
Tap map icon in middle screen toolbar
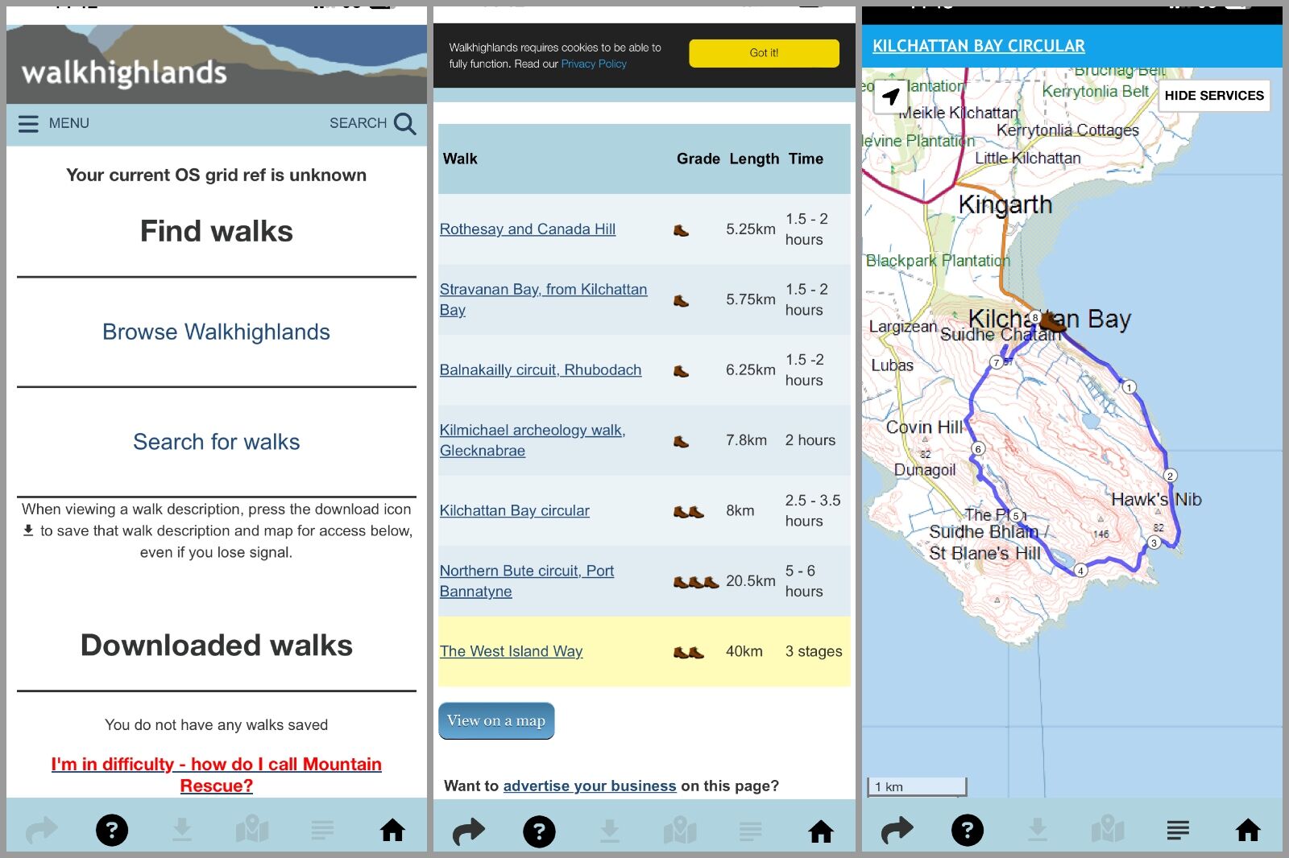[x=680, y=831]
